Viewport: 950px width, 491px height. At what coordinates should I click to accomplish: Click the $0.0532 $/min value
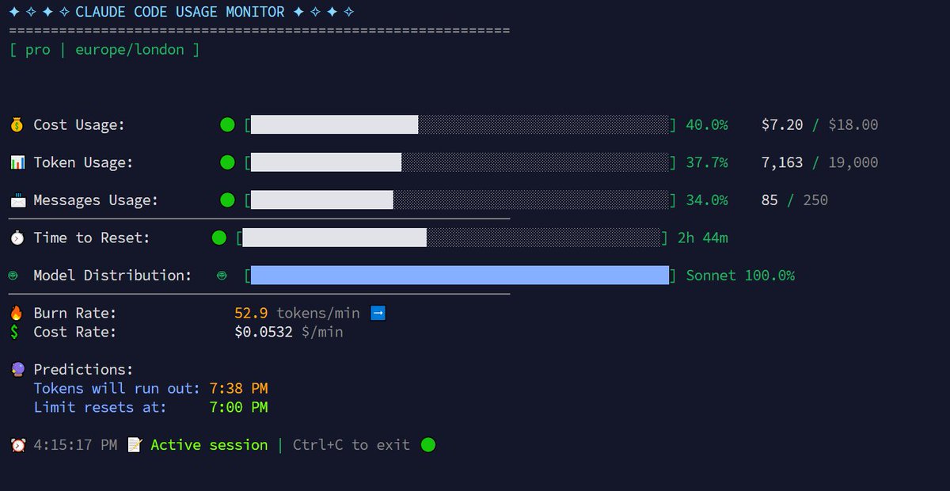coord(289,332)
